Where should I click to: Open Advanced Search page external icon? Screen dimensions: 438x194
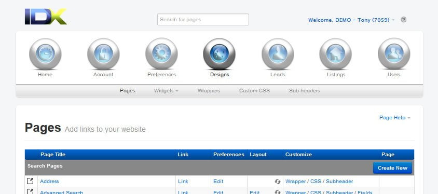pyautogui.click(x=30, y=192)
